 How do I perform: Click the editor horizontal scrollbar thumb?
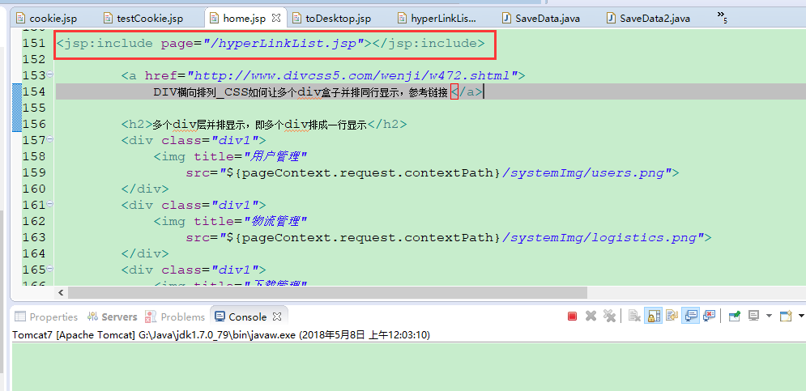click(327, 292)
